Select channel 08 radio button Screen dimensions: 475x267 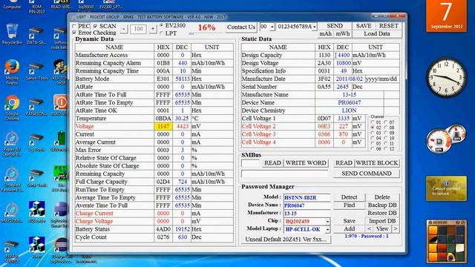tap(386, 128)
